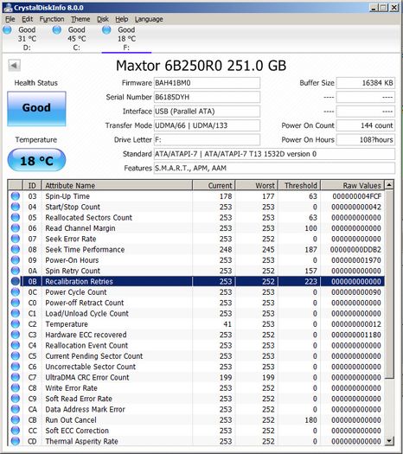Click the status orb of Load/Unload Cycle Count
The height and width of the screenshot is (454, 403).
click(16, 313)
